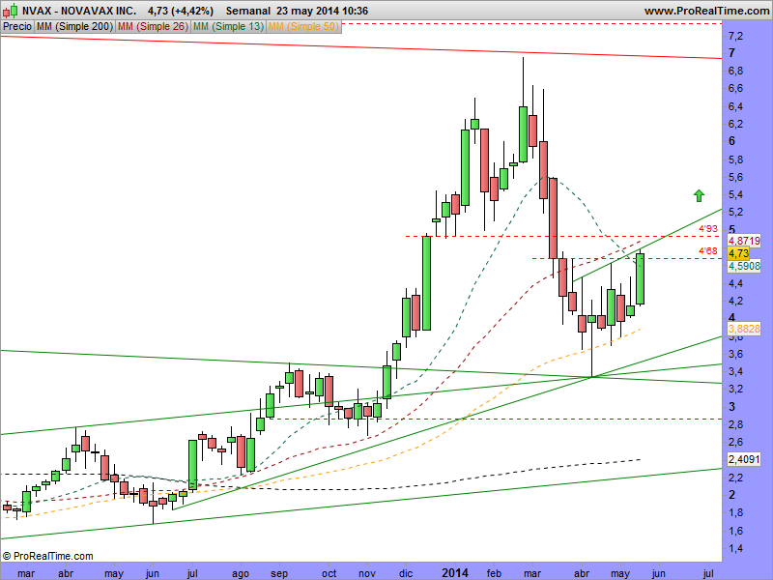
Task: Click the yellow 4,73 current price label
Action: [x=738, y=253]
